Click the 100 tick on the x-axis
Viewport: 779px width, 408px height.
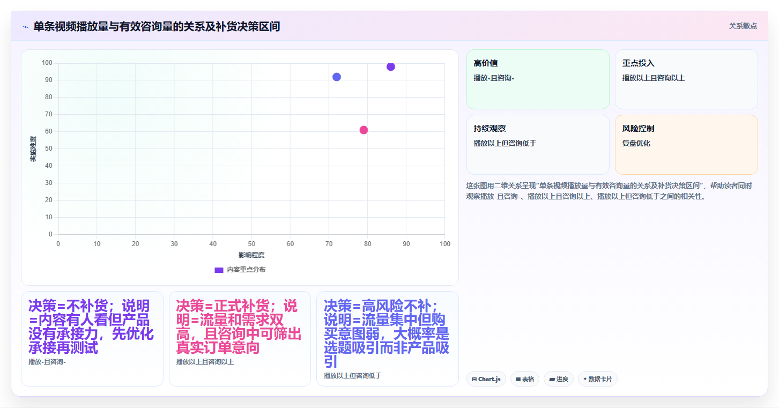444,244
